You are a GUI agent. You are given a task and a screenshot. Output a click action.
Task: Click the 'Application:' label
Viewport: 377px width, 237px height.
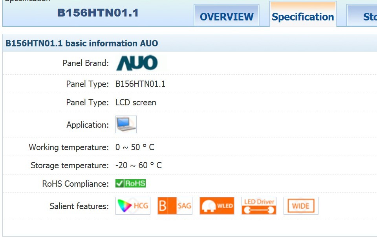point(88,125)
